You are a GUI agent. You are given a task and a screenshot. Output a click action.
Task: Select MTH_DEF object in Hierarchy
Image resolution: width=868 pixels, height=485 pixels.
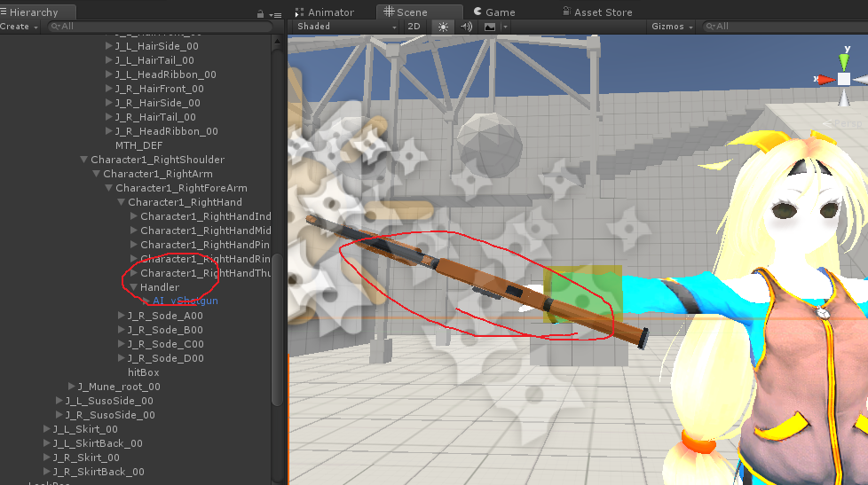(139, 145)
